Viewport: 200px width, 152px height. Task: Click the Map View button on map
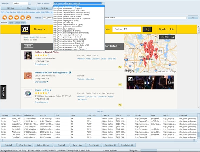(x=167, y=37)
